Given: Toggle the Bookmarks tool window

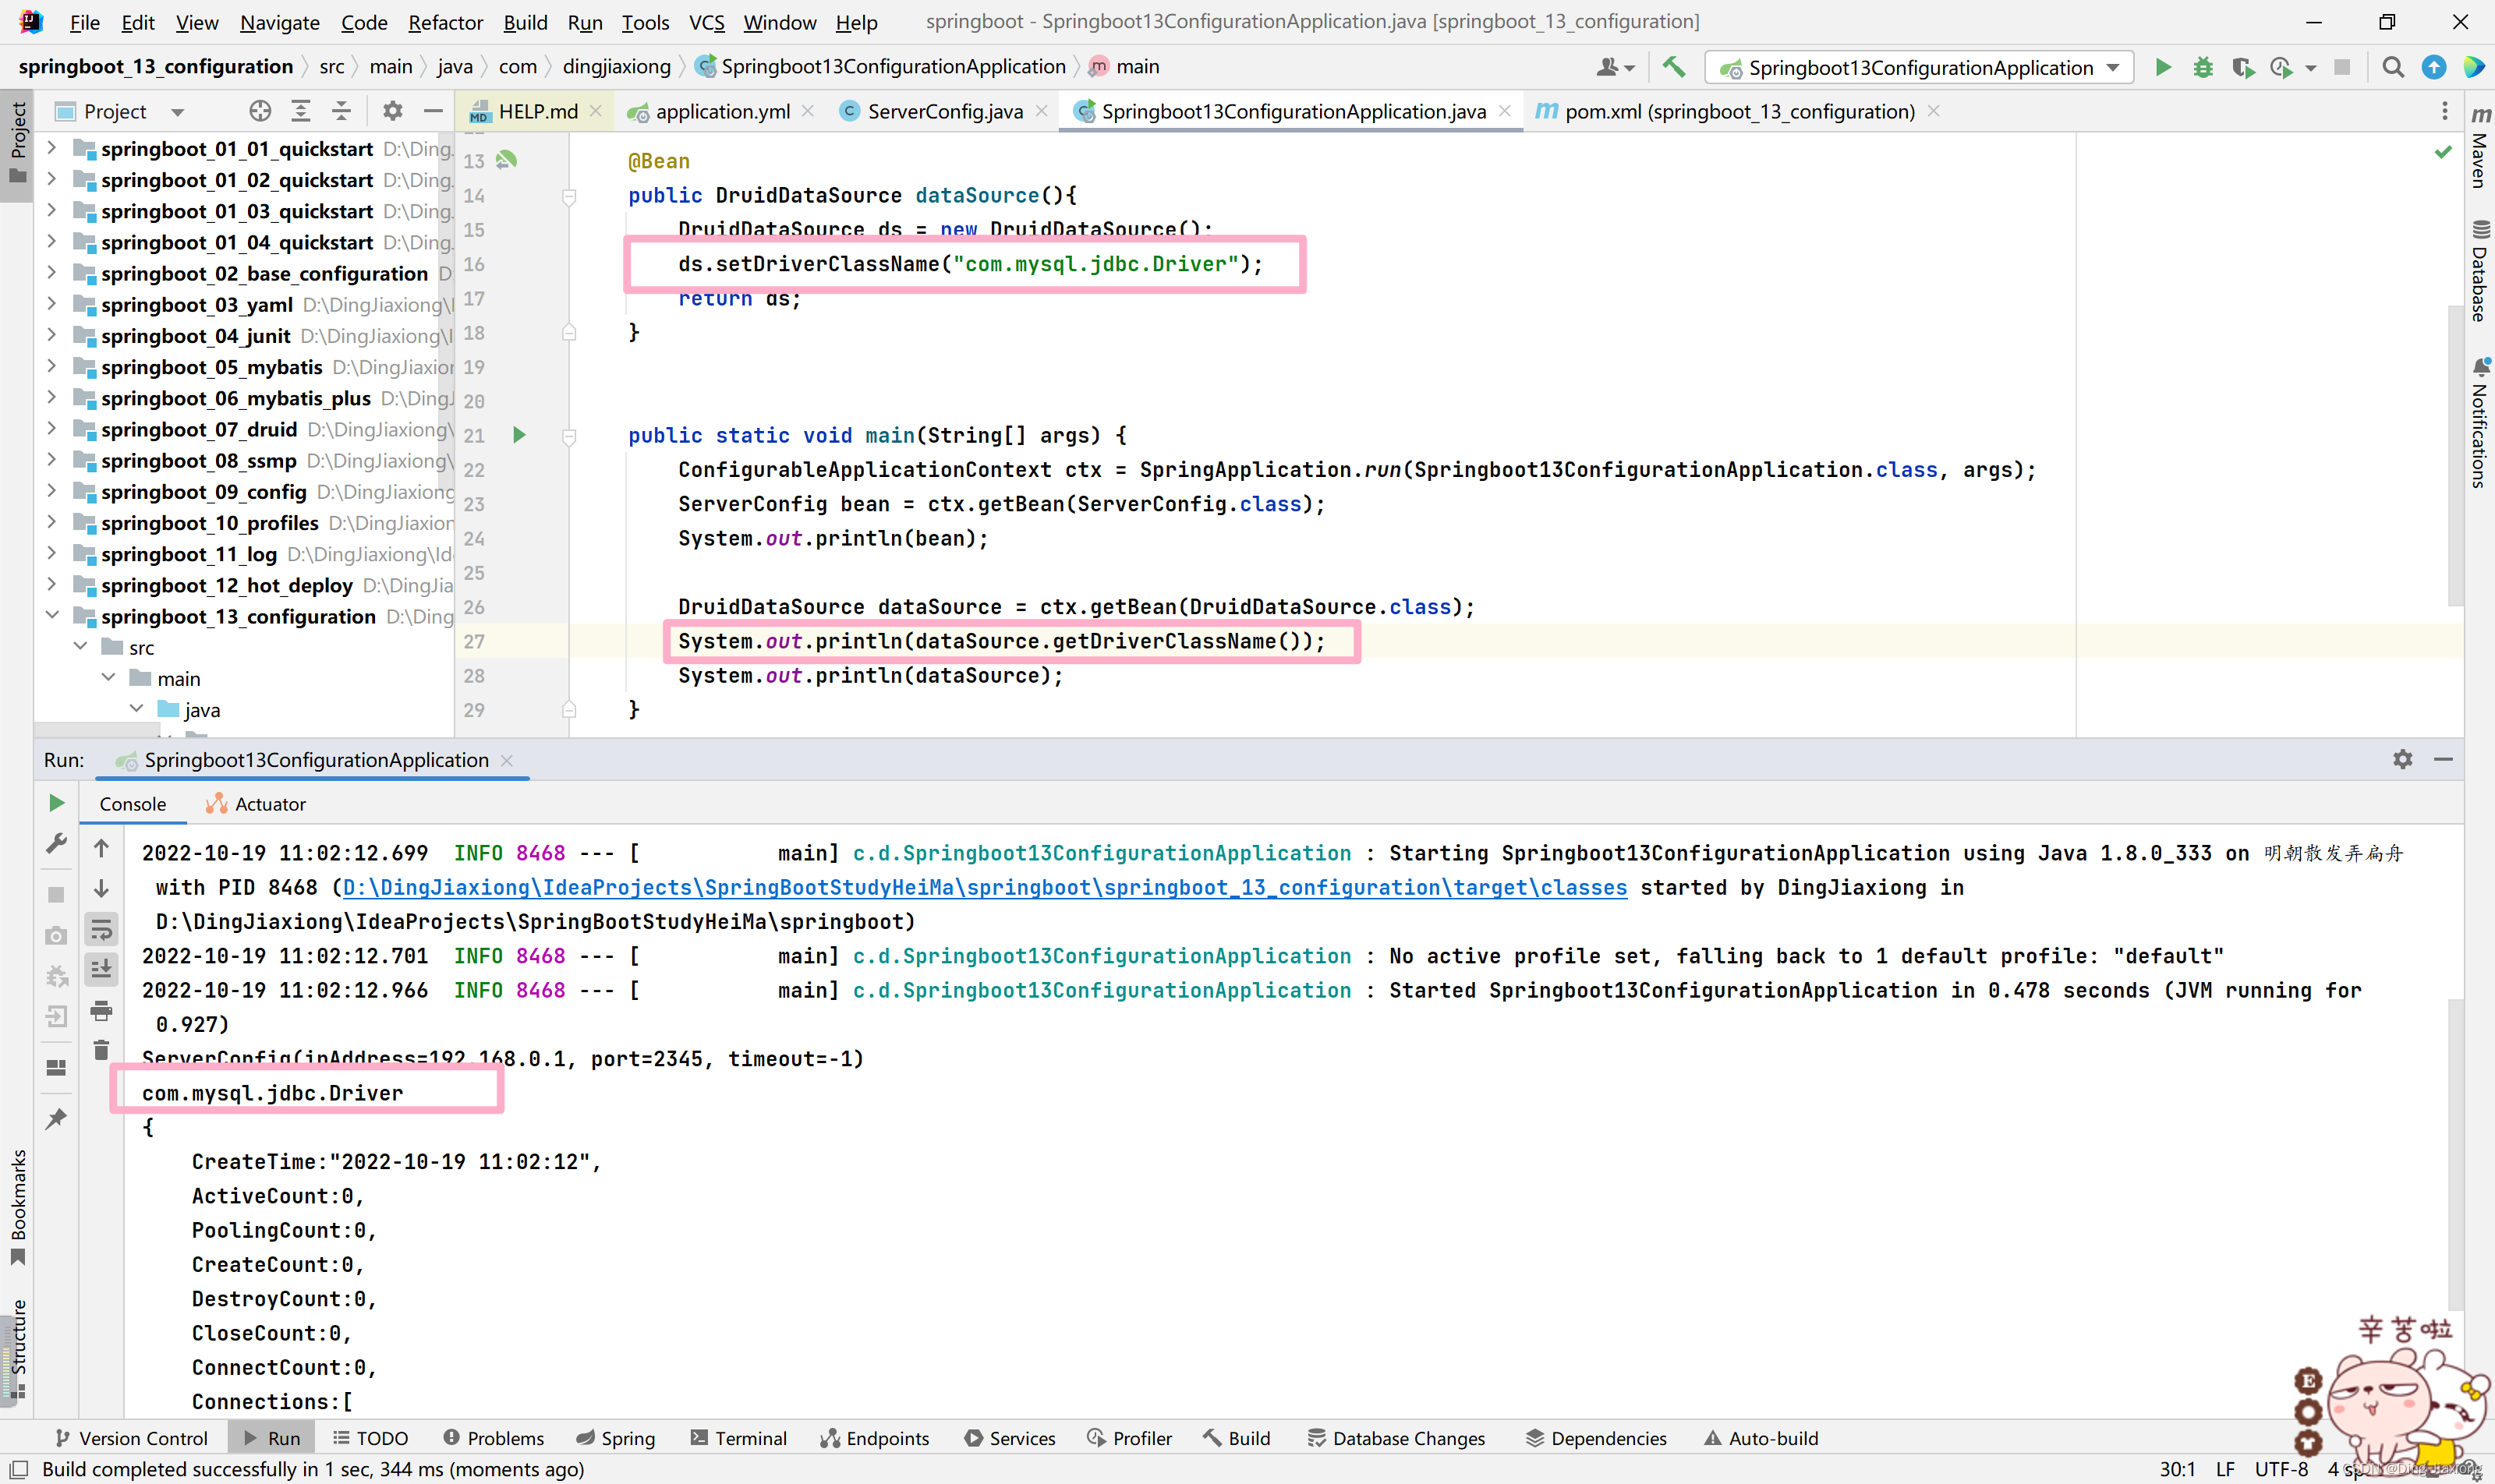Looking at the screenshot, I should [17, 1208].
